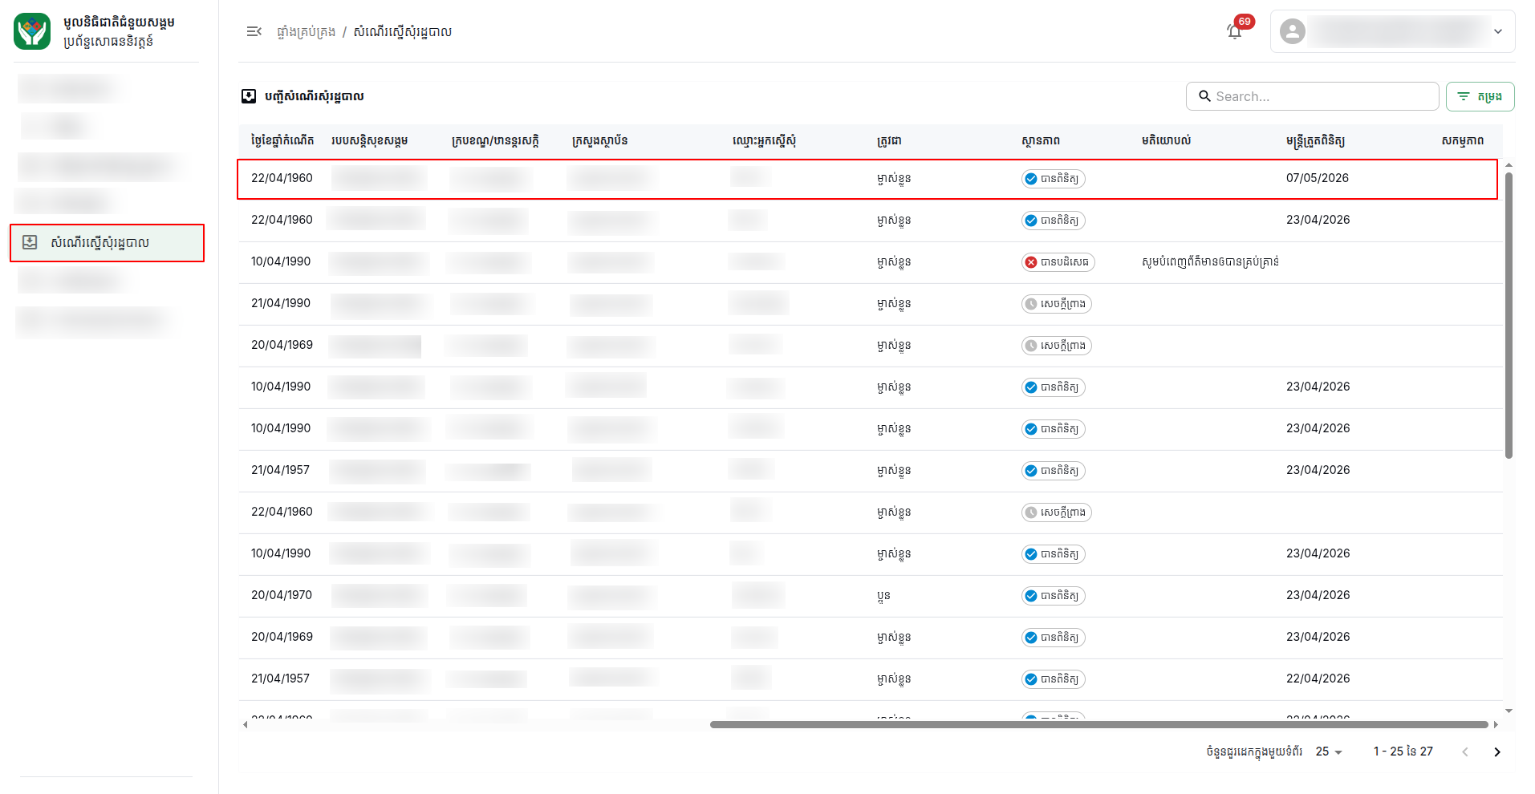Click the filter lines icon in តម្រង button
Image resolution: width=1535 pixels, height=794 pixels.
pyautogui.click(x=1463, y=96)
